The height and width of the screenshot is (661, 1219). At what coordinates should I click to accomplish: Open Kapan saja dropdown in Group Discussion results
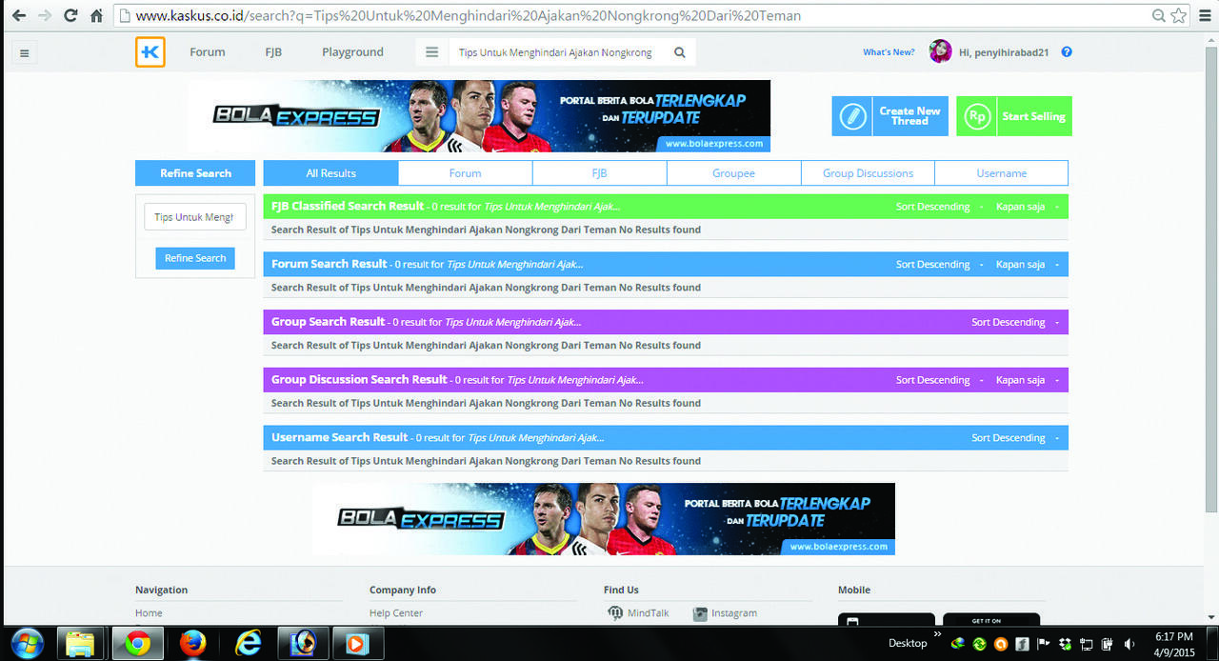pyautogui.click(x=1028, y=380)
